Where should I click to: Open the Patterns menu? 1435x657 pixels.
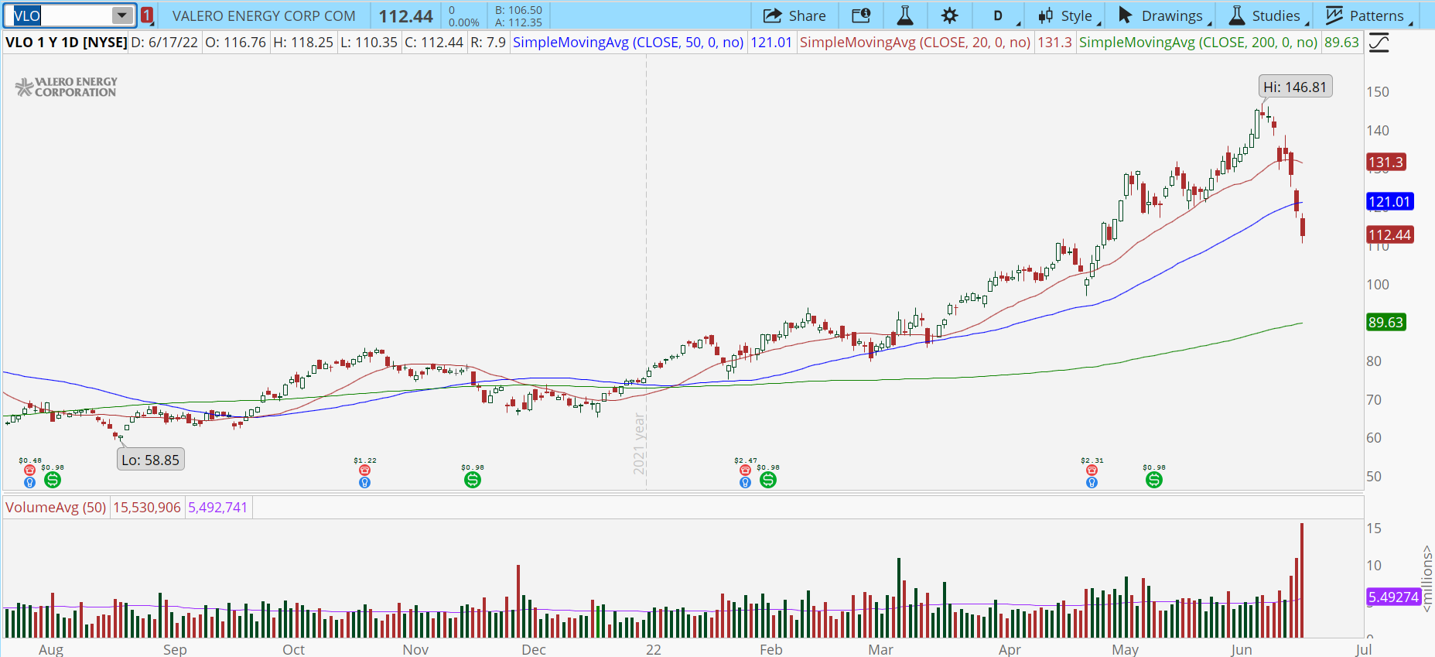(1368, 15)
